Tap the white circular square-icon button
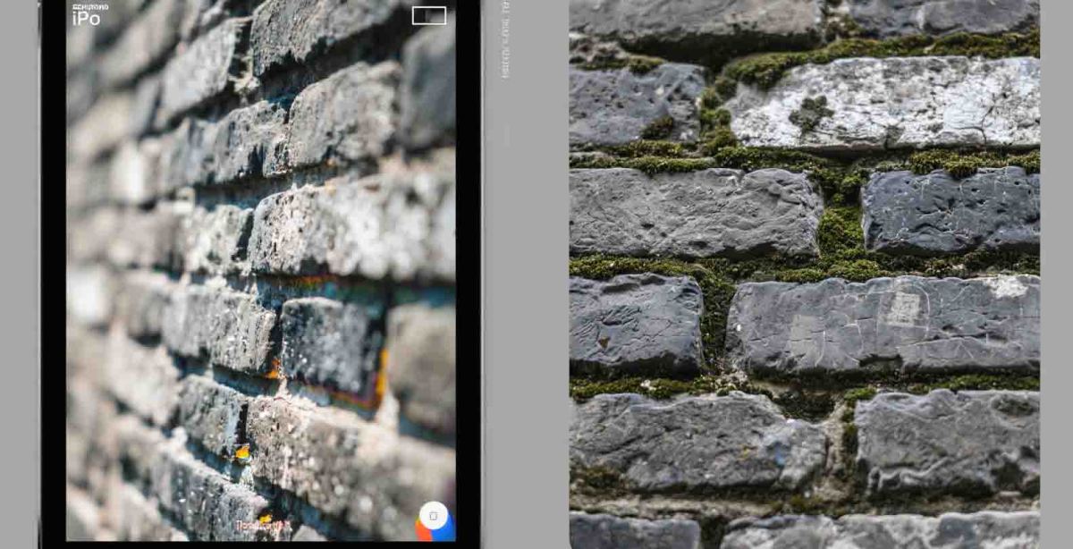This screenshot has width=1073, height=549. click(x=434, y=516)
